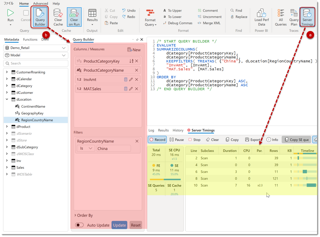The height and width of the screenshot is (237, 320).
Task: Click Paste in the Edit group
Action: point(111,23)
